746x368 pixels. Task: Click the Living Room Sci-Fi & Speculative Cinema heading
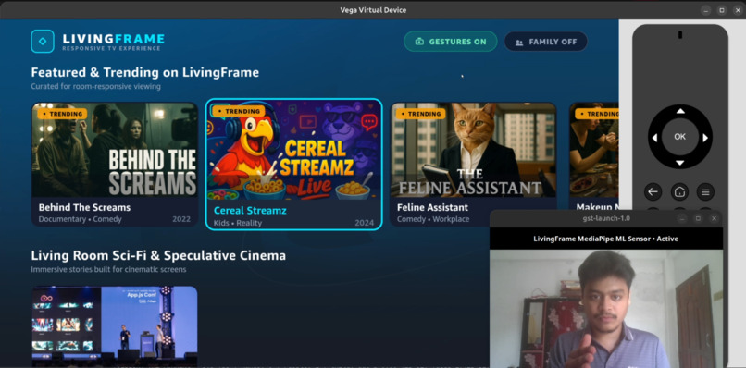[x=158, y=255]
